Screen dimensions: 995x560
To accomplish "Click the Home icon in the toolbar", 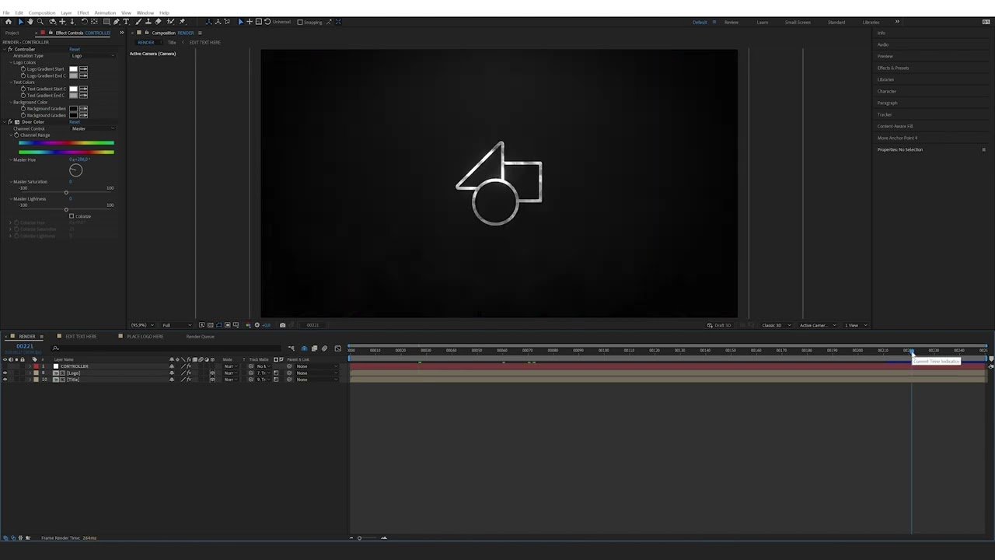I will (9, 22).
